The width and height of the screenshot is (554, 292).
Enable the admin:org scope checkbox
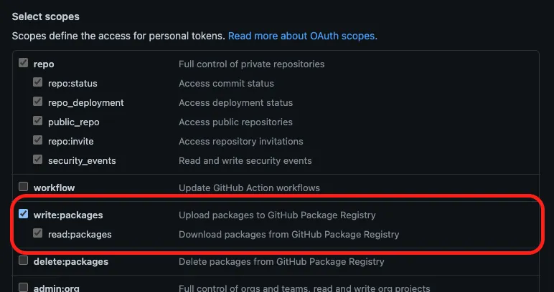click(24, 288)
